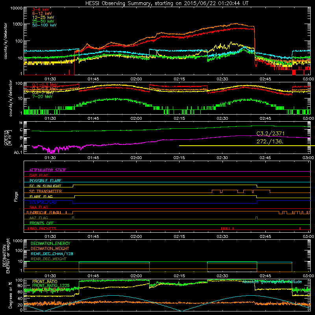The height and width of the screenshot is (315, 315).
Task: Click the 'SC_IN_SUNLIGHT' flag label
Action: click(x=45, y=186)
